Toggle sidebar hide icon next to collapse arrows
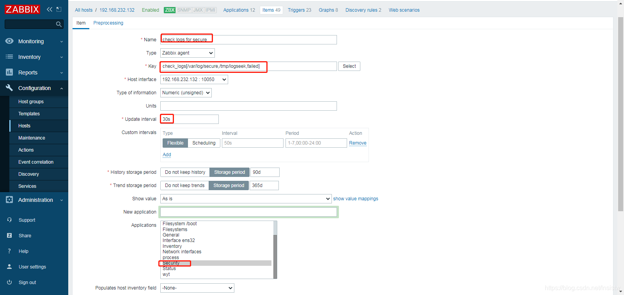624x295 pixels. coord(59,9)
